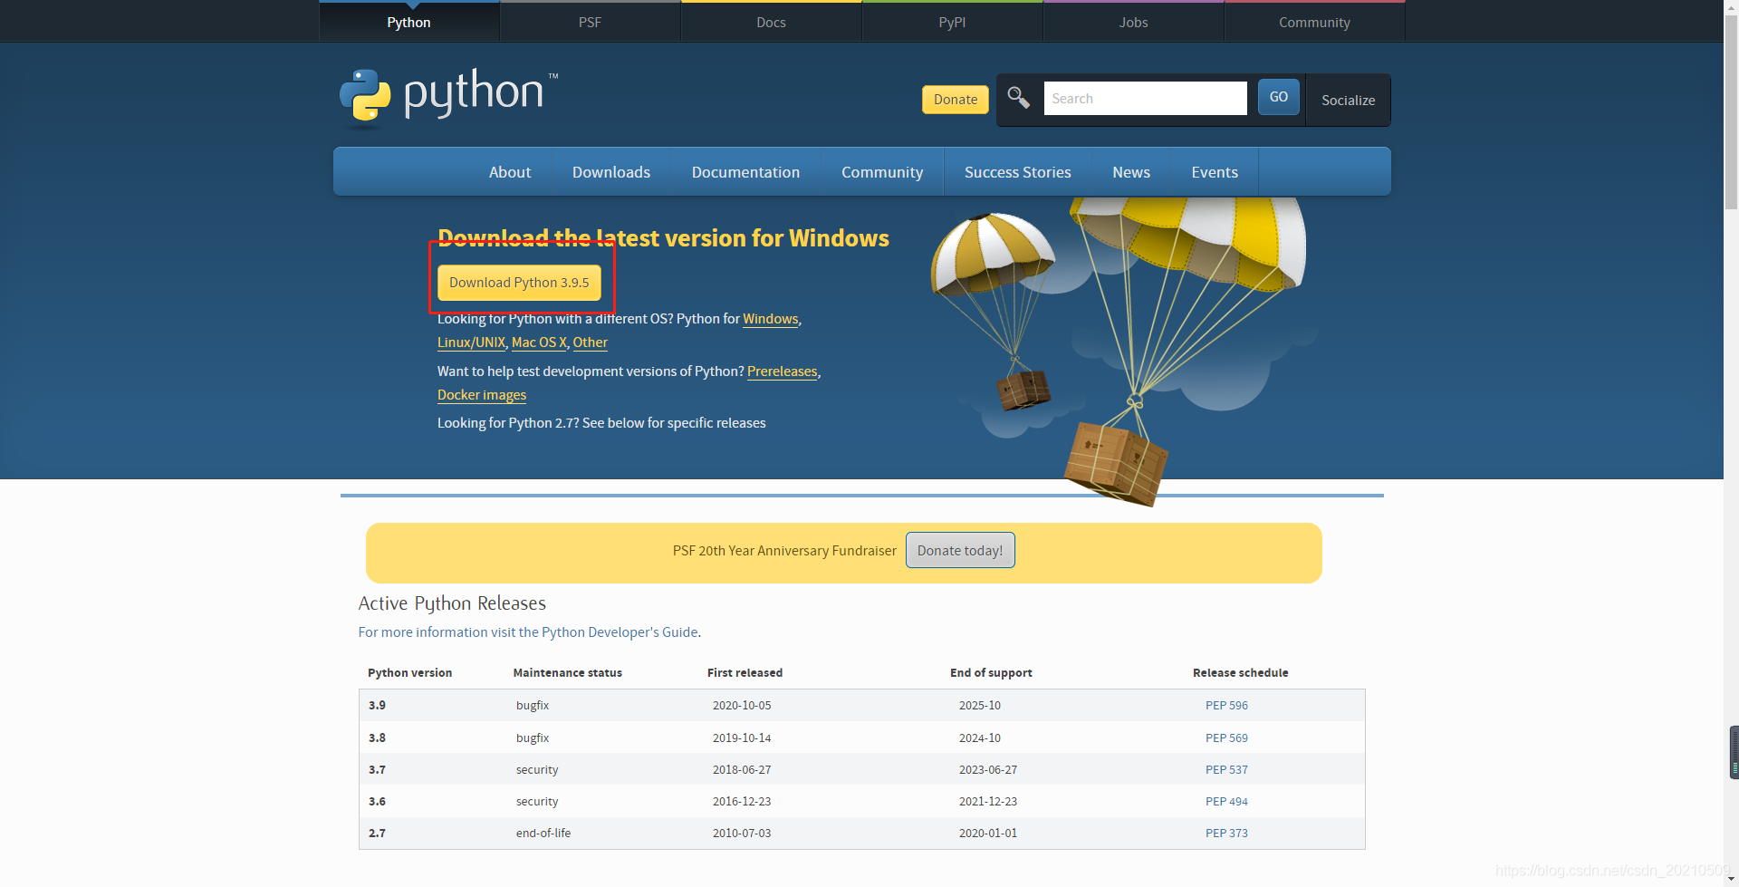Open PEP 596 release schedule
This screenshot has height=887, width=1739.
click(x=1226, y=706)
